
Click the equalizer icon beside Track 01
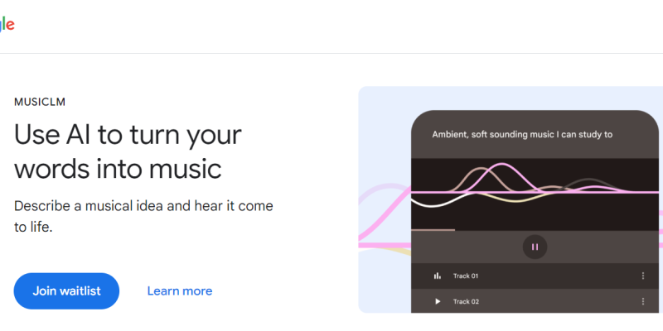tap(438, 276)
